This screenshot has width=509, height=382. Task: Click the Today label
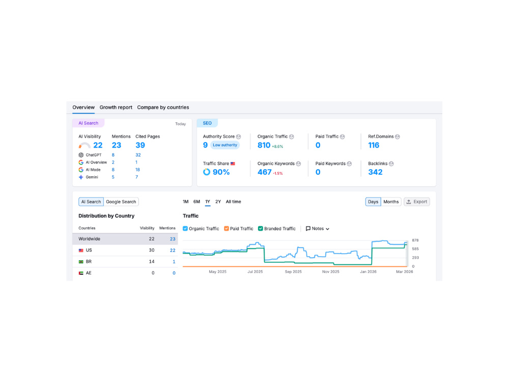pyautogui.click(x=181, y=124)
